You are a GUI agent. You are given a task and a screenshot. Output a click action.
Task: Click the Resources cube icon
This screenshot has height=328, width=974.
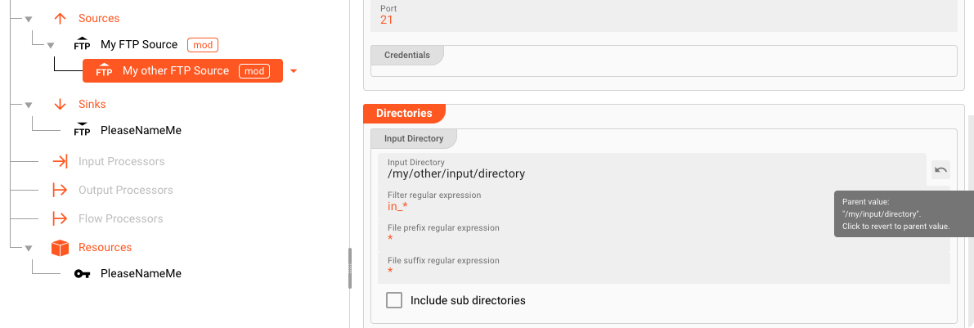pyautogui.click(x=60, y=248)
